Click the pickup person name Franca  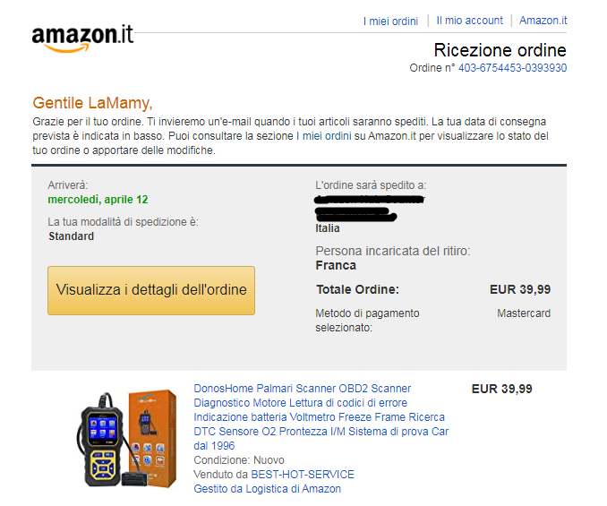(x=336, y=265)
